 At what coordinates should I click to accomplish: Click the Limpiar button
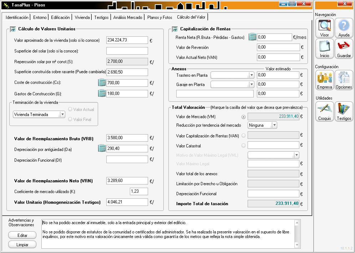pos(22,244)
